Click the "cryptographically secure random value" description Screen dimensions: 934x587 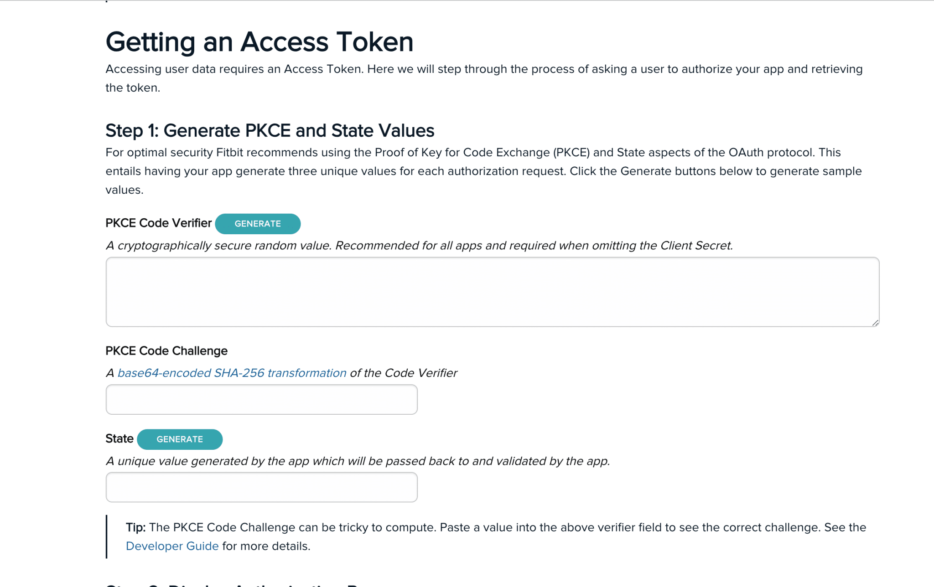point(419,246)
